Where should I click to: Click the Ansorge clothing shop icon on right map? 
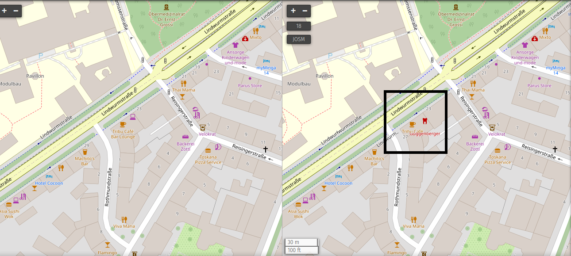(x=525, y=45)
